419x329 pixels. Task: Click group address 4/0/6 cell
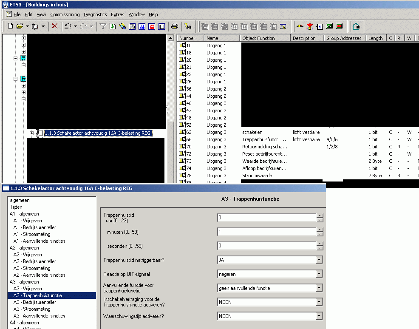coord(332,139)
